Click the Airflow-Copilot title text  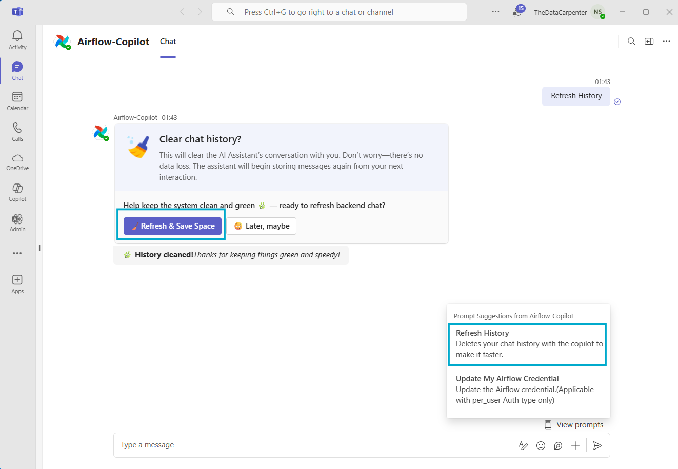point(113,42)
